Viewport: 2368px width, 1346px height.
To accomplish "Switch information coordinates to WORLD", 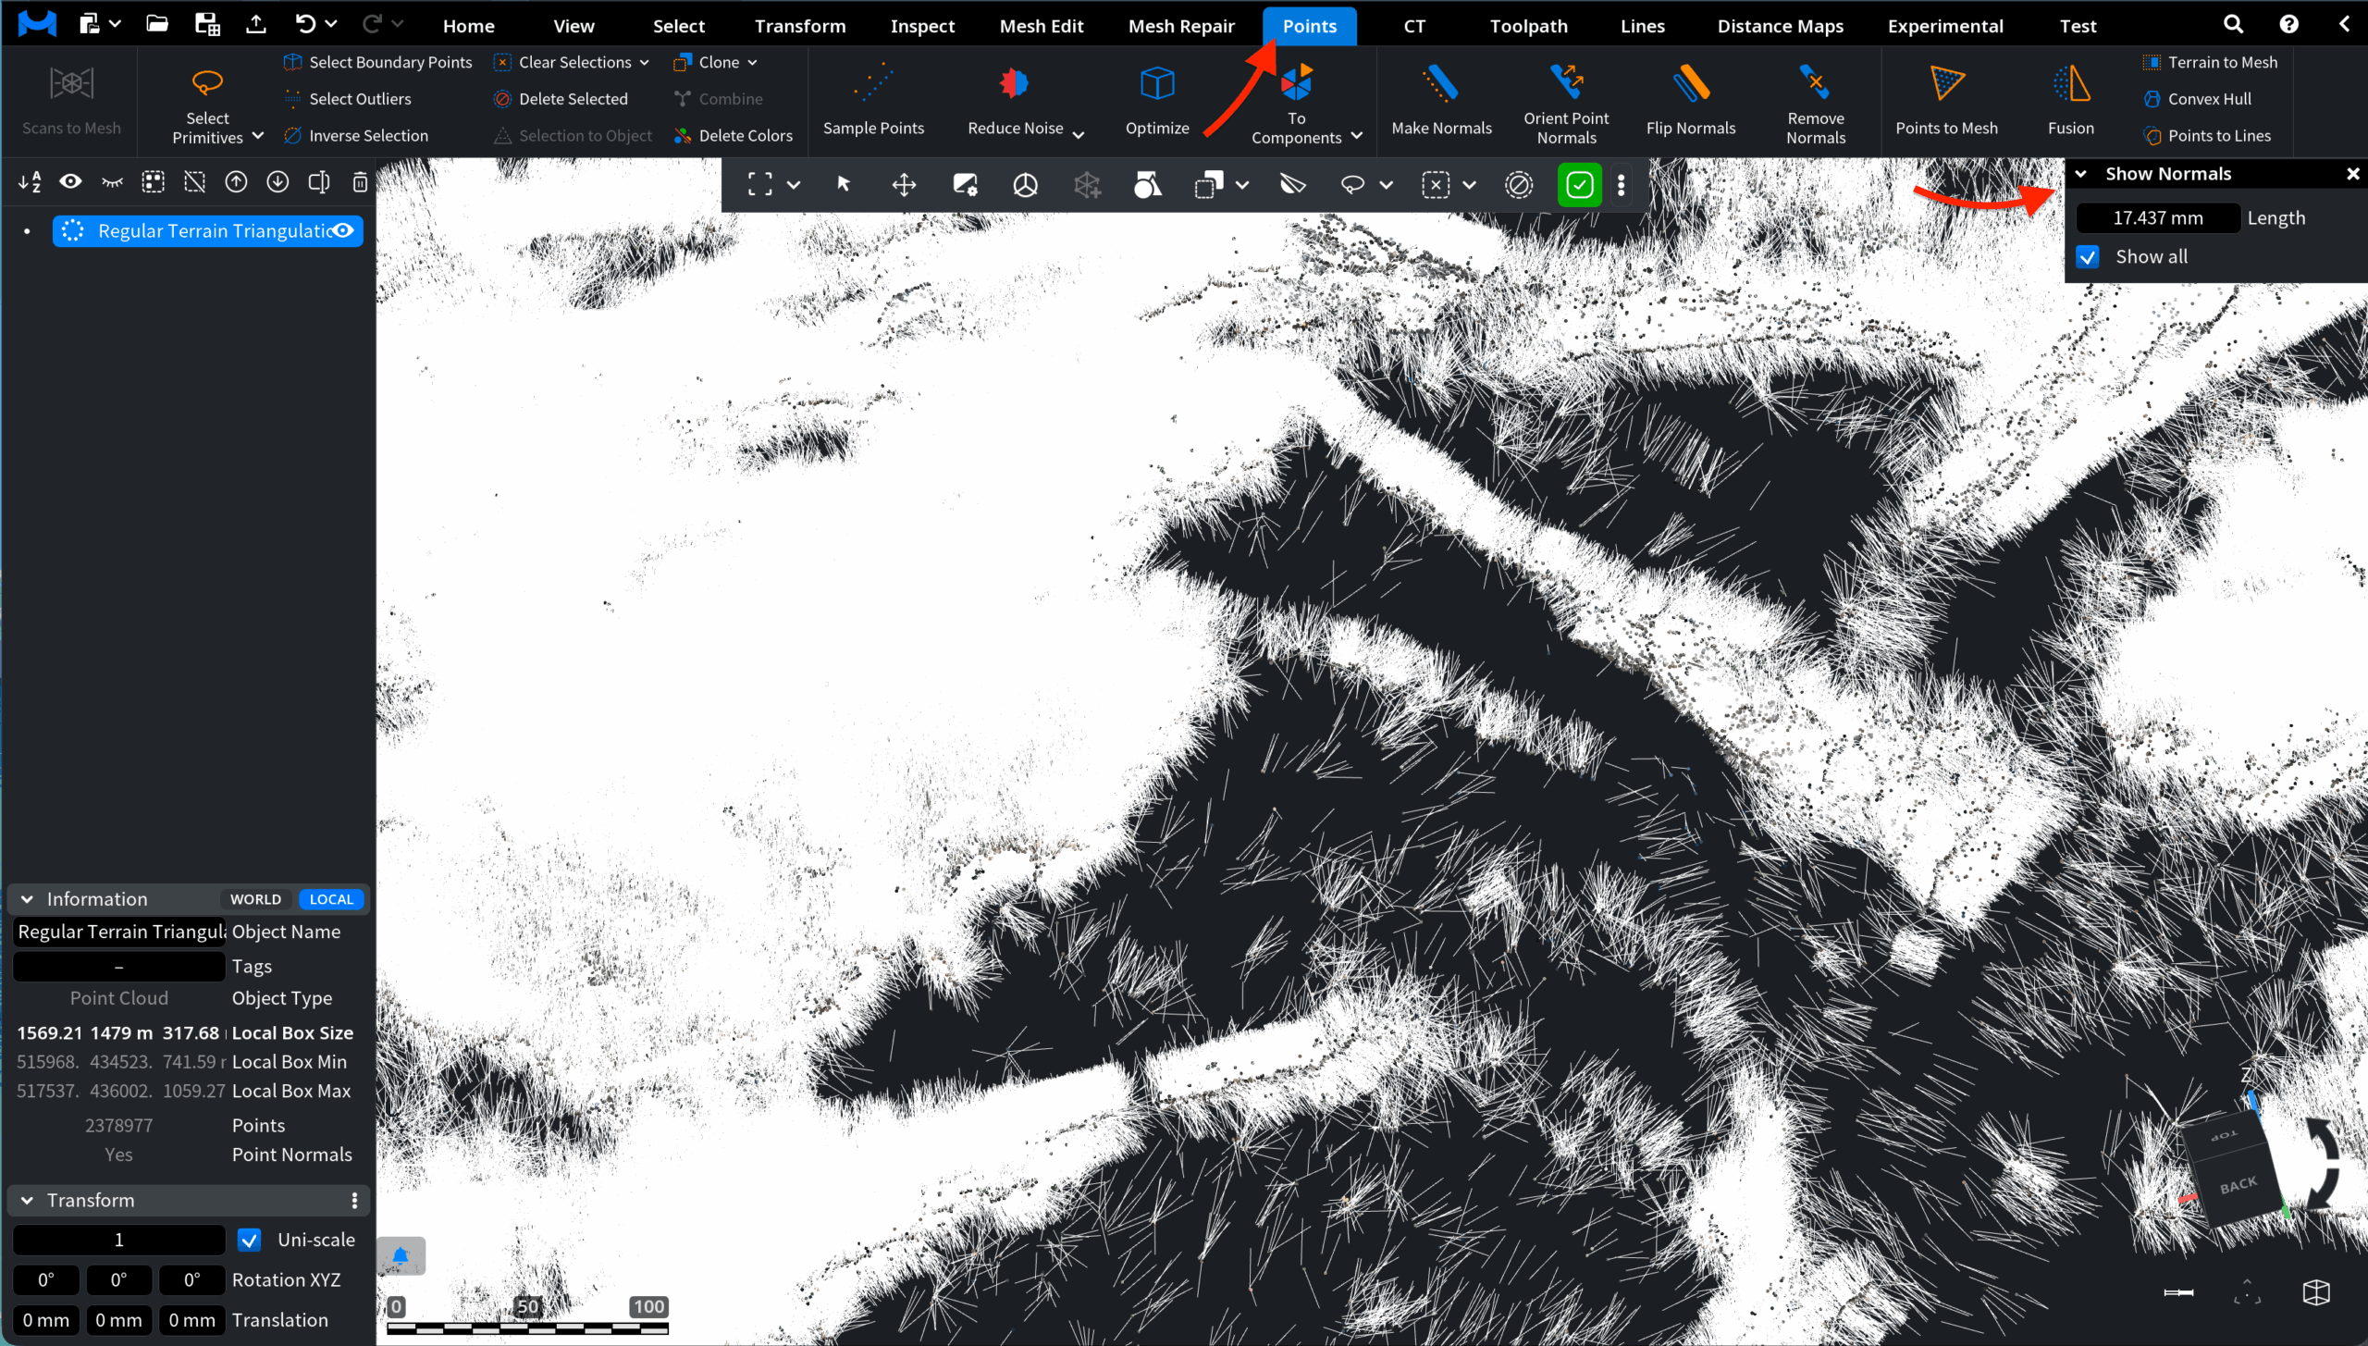I will click(255, 899).
